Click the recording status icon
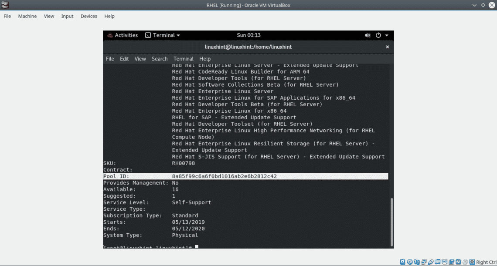 click(451, 262)
